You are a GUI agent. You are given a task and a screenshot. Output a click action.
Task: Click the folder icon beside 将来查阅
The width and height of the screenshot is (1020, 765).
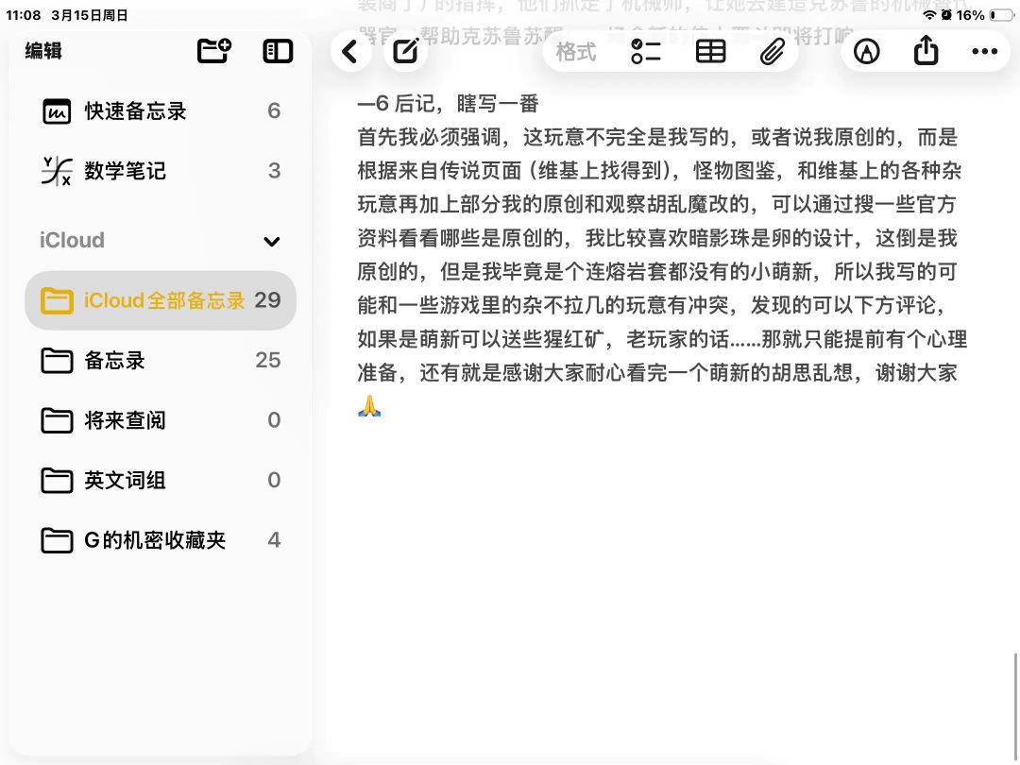(57, 421)
